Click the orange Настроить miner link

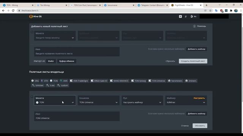199,98
